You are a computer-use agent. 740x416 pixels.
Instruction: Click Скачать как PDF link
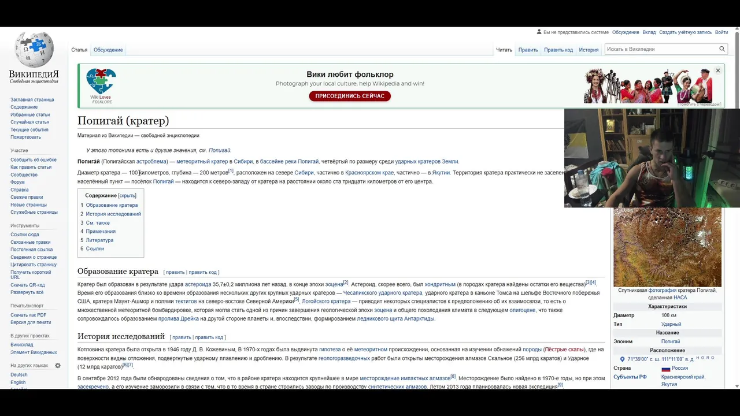click(x=28, y=315)
